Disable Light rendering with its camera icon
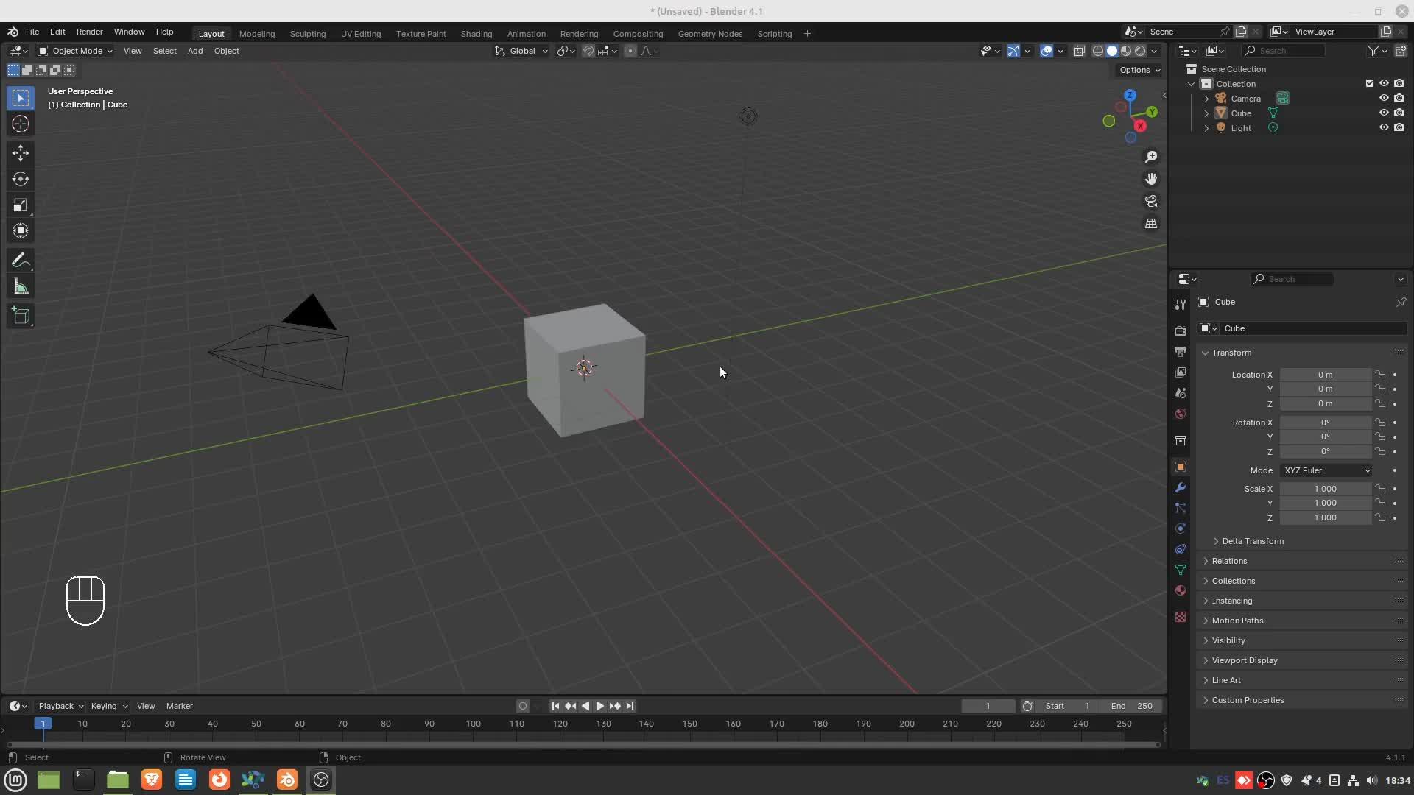The height and width of the screenshot is (795, 1414). 1399,127
